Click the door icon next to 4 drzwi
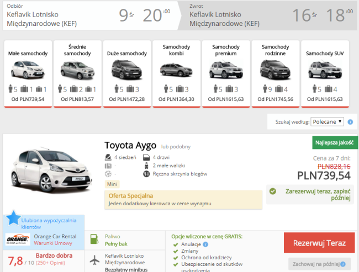The height and width of the screenshot is (272, 359). [x=146, y=157]
